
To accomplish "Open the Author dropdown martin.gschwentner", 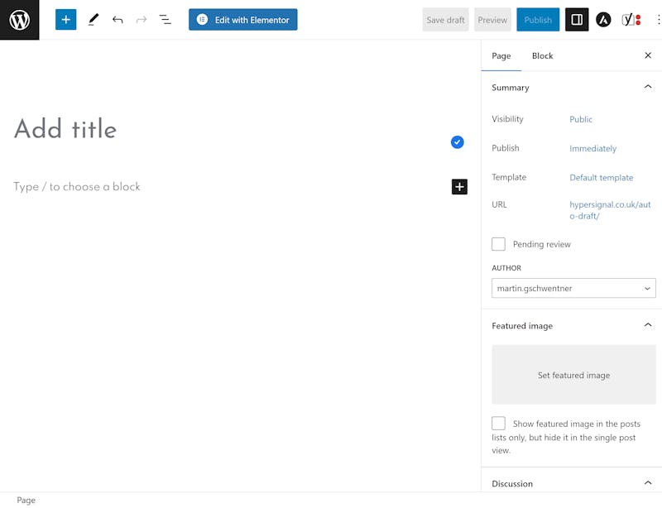I will pos(573,288).
